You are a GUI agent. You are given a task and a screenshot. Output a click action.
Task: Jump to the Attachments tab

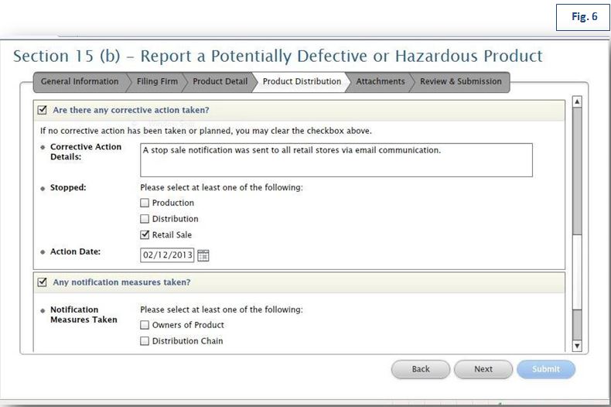pos(380,81)
